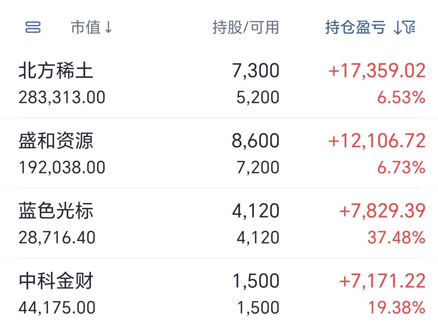Image resolution: width=438 pixels, height=325 pixels.
Task: Open the 盛和资源 holding
Action: point(219,153)
